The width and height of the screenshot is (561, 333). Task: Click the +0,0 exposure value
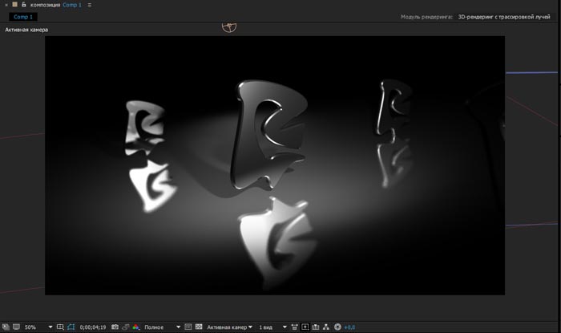[349, 327]
